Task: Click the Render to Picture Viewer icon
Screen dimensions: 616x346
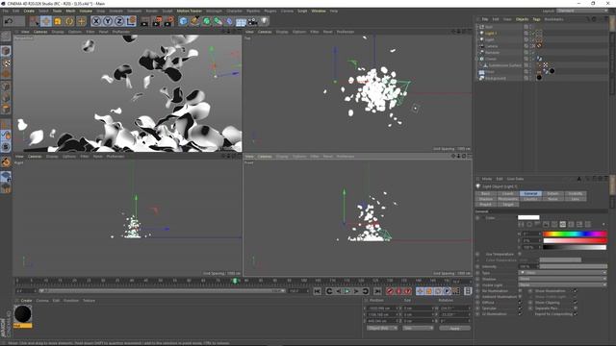Action: (x=157, y=21)
